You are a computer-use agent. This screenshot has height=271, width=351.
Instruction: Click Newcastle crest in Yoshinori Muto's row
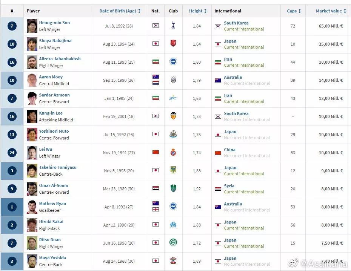173,134
